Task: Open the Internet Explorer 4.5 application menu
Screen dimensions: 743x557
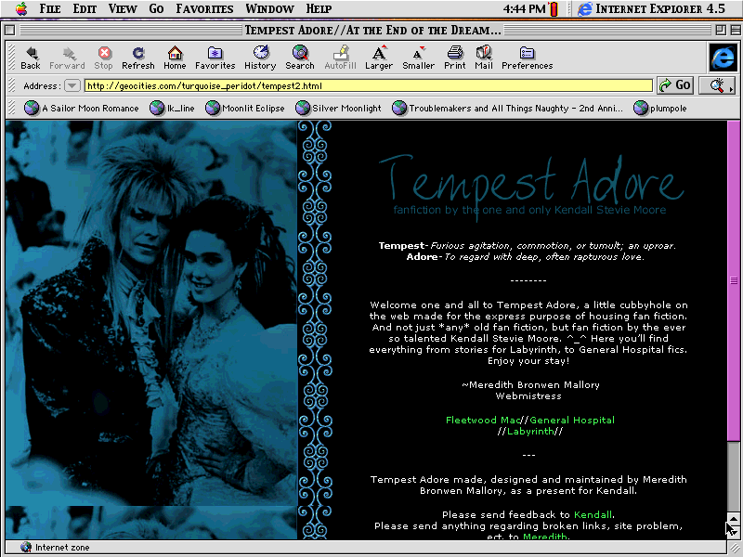Action: tap(651, 9)
